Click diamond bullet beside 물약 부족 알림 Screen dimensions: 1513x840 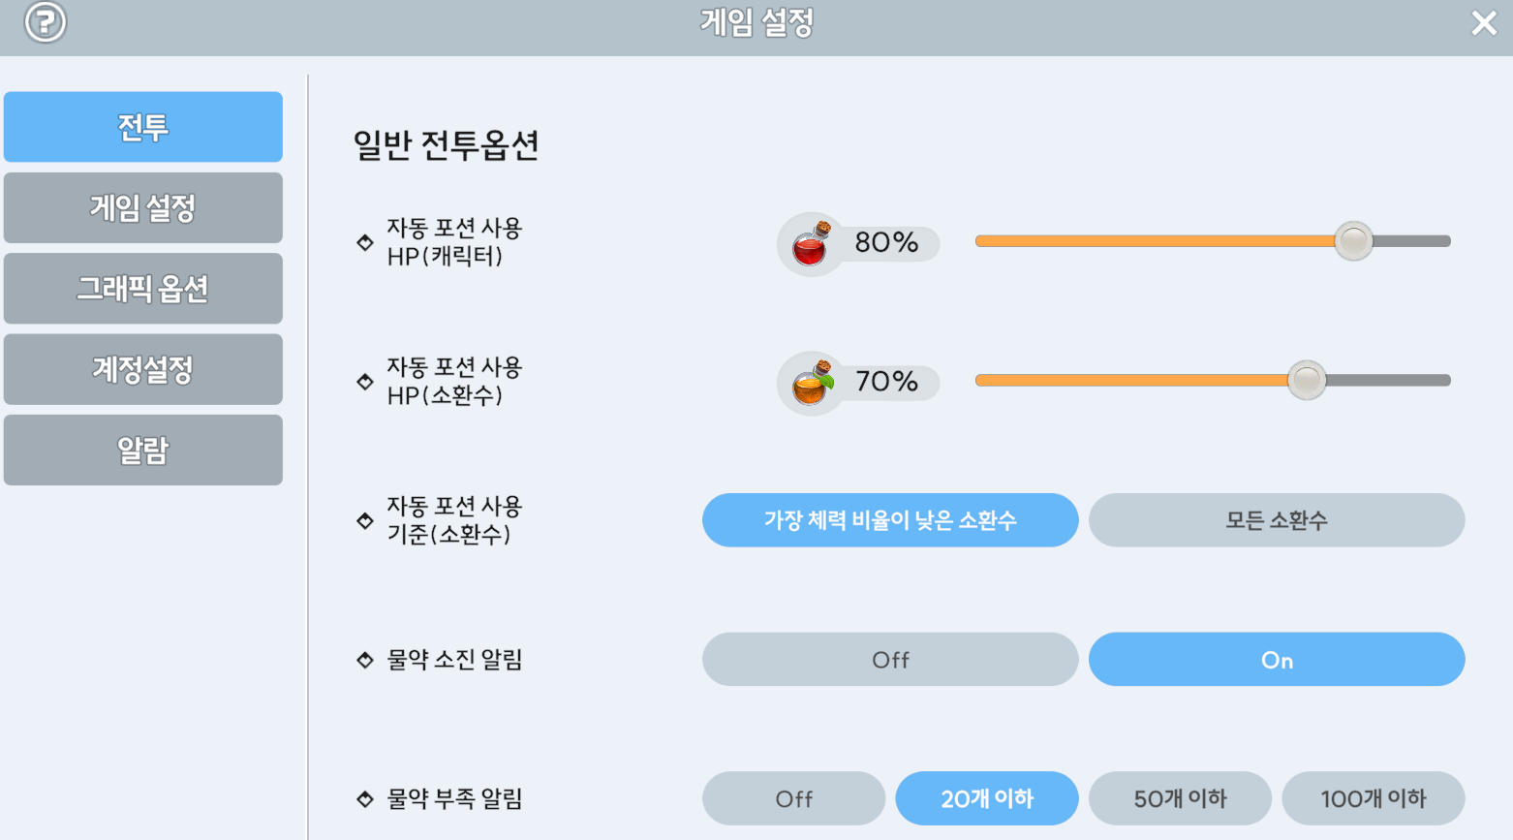tap(365, 799)
